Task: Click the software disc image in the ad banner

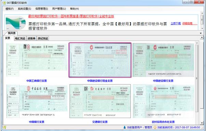Action: [x=16, y=23]
